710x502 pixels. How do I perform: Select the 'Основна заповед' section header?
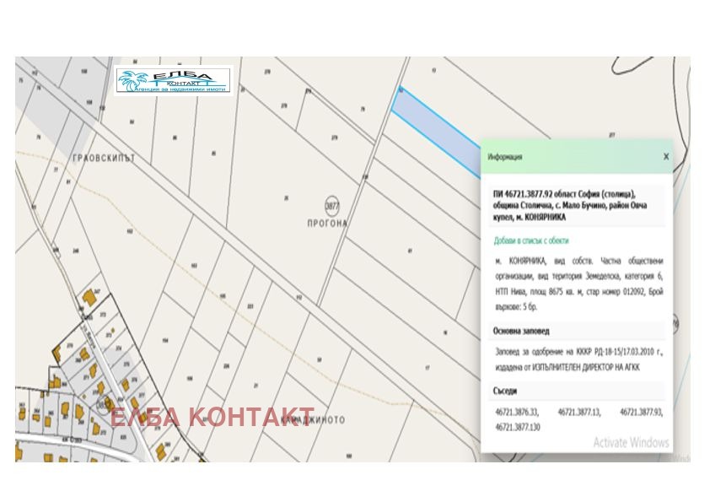[521, 332]
